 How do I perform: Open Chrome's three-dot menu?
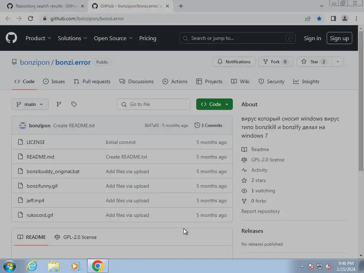356,18
